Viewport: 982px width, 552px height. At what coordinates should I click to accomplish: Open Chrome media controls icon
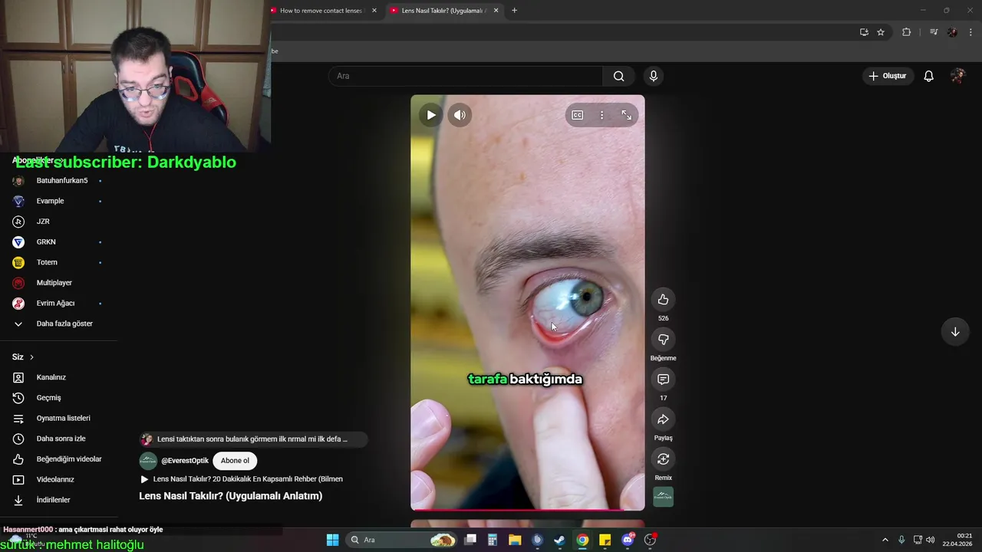click(934, 32)
